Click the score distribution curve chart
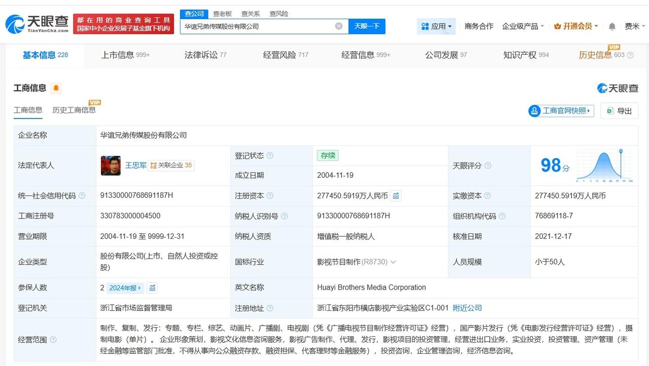Image resolution: width=649 pixels, height=366 pixels. tap(603, 166)
